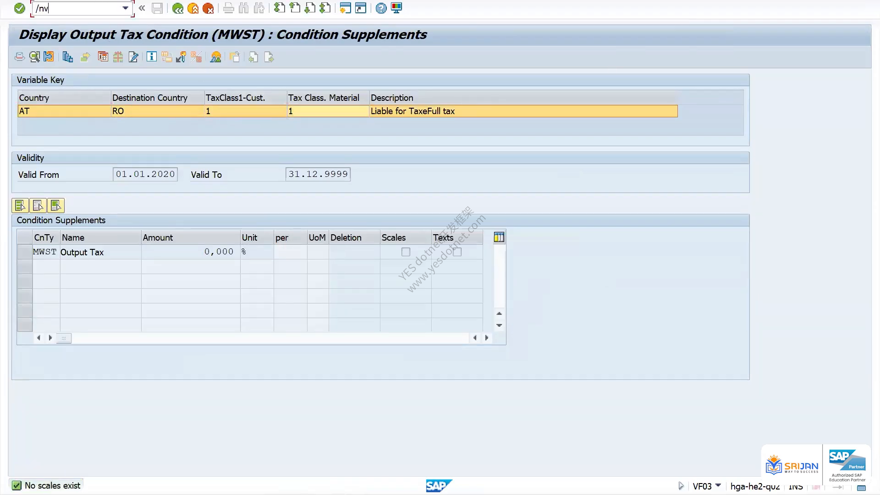Screen dimensions: 880x495
Task: Switch display/change with the pencil icon
Action: pos(133,57)
